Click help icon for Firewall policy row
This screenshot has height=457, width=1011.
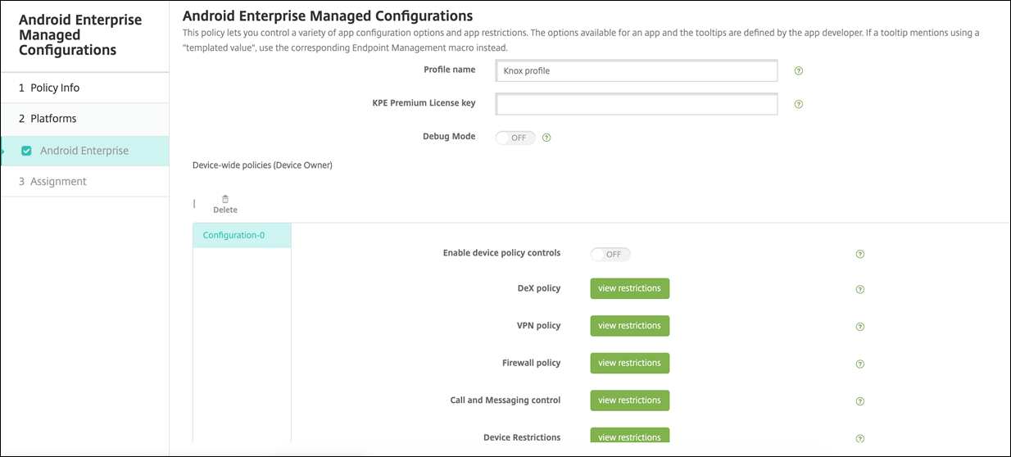click(860, 364)
